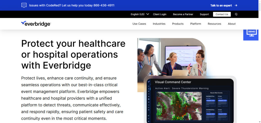
Task: Click the "Route Risk Events" label
Action: coord(216,93)
